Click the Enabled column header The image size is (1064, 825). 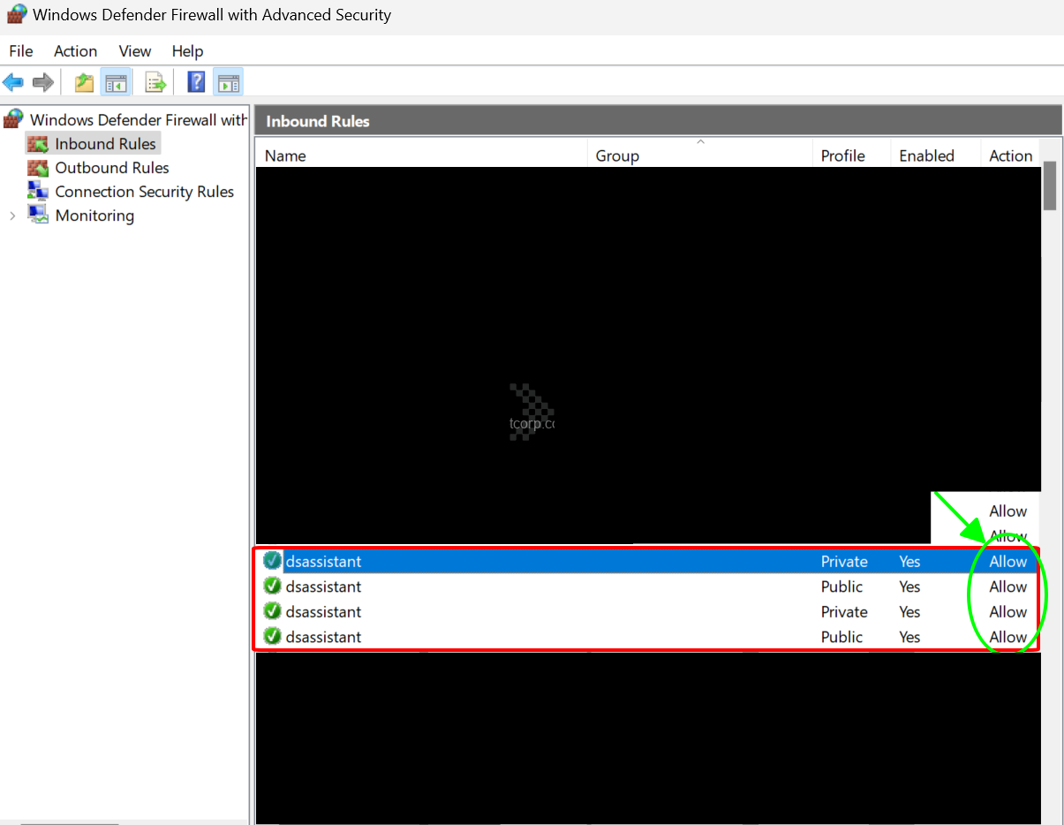[x=926, y=155]
